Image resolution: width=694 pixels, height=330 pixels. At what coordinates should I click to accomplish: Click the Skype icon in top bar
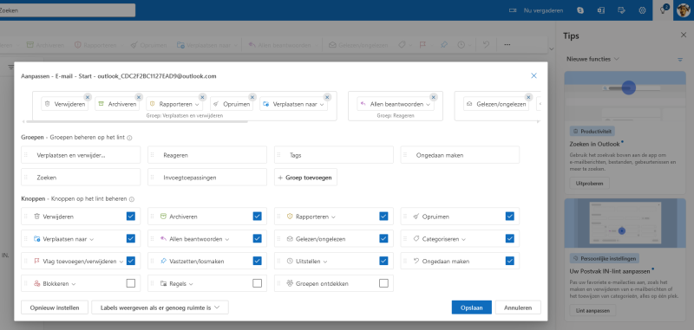580,10
